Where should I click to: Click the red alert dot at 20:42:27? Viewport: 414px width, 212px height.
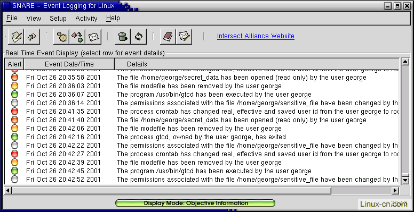[15, 154]
